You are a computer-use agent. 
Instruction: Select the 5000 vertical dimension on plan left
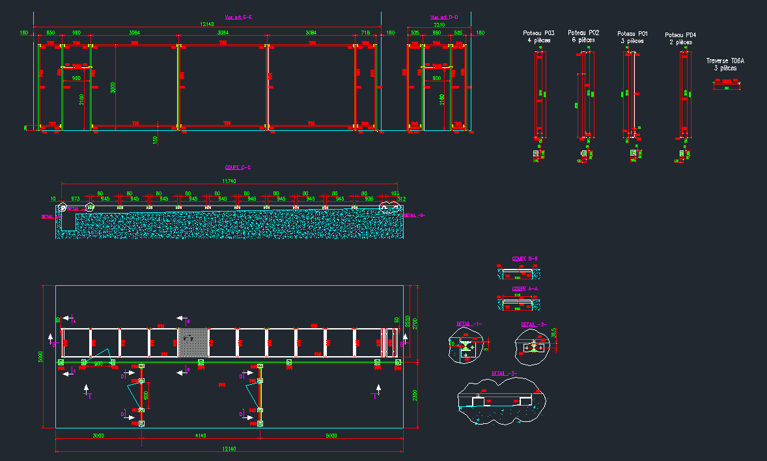[40, 356]
